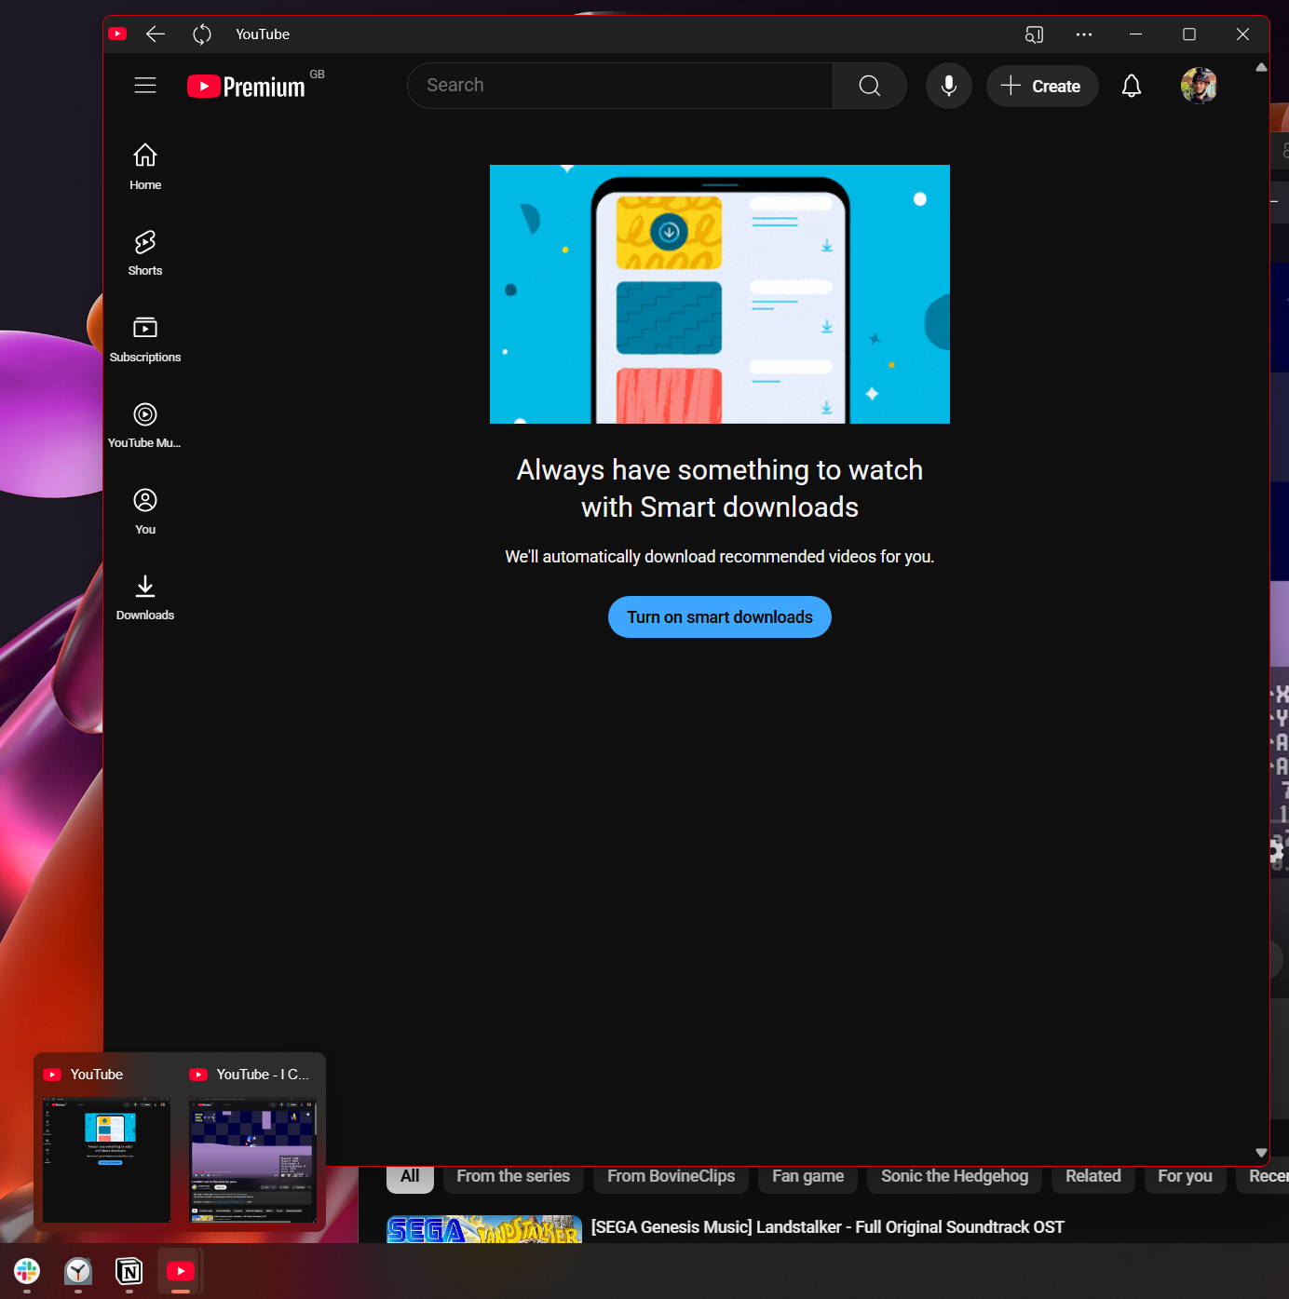Image resolution: width=1289 pixels, height=1299 pixels.
Task: Click the Create button
Action: click(1041, 86)
